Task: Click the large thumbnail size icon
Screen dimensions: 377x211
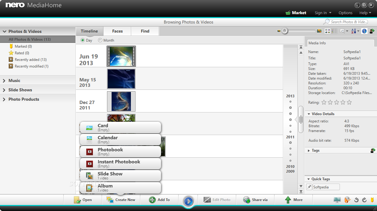Action: (319, 31)
